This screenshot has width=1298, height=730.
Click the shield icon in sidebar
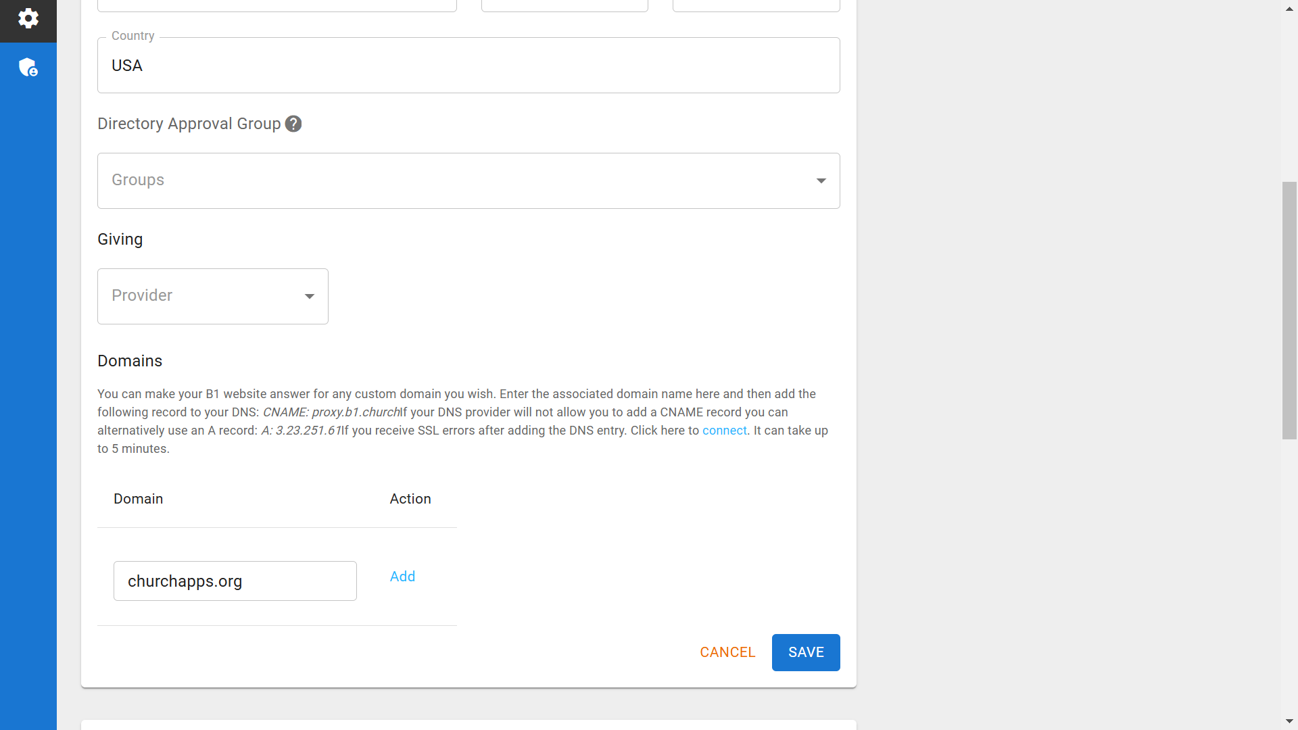pos(28,67)
